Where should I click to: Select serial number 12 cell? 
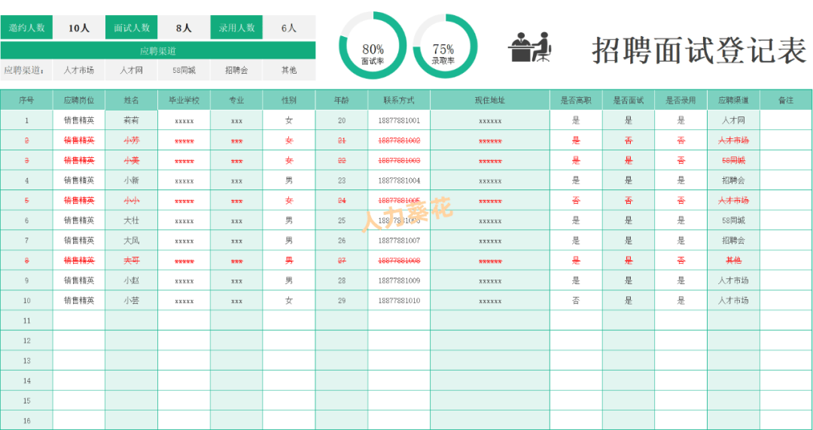(26, 341)
